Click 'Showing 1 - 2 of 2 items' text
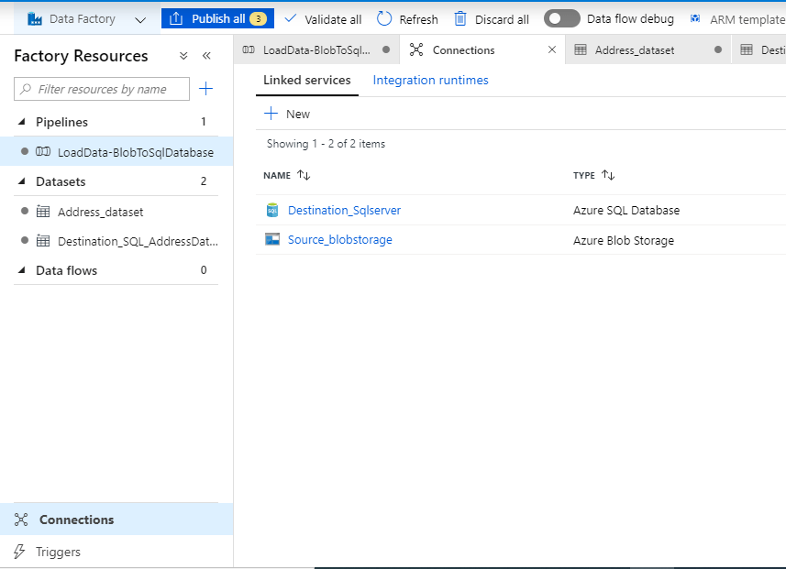Viewport: 786px width, 569px height. click(x=326, y=144)
